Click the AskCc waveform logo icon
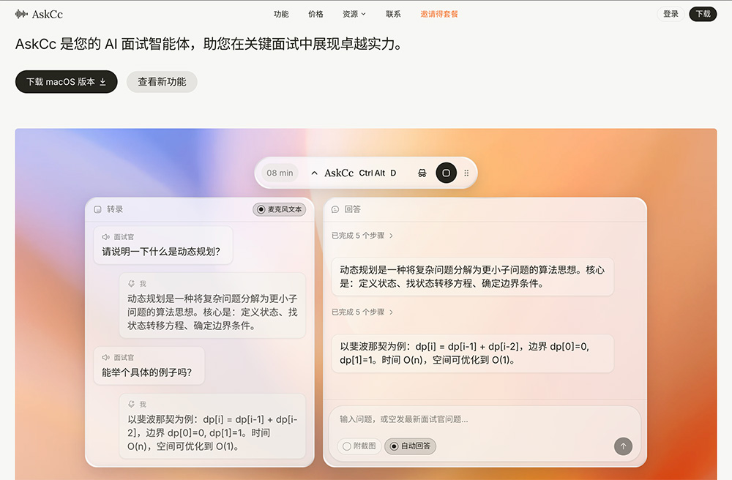 point(21,14)
